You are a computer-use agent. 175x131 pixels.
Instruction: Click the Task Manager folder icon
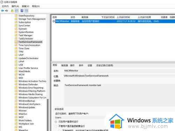[16, 35]
